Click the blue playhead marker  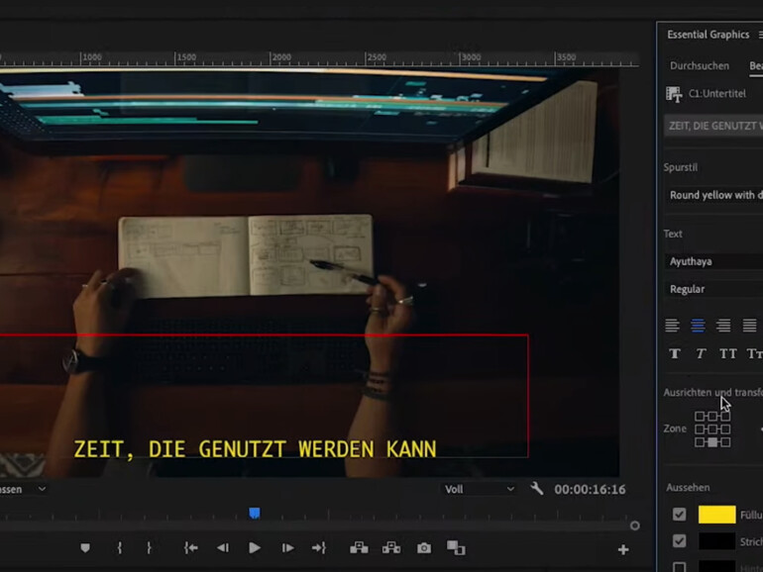[x=255, y=514]
